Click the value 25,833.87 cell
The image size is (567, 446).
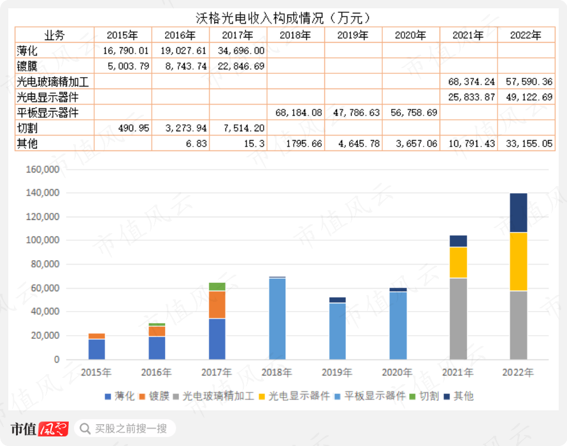coord(469,97)
